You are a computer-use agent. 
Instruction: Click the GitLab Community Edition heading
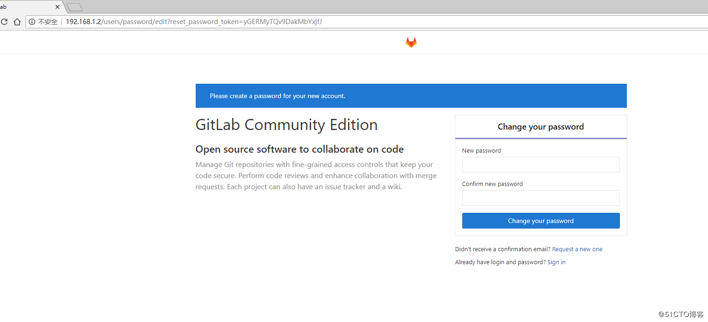point(287,125)
